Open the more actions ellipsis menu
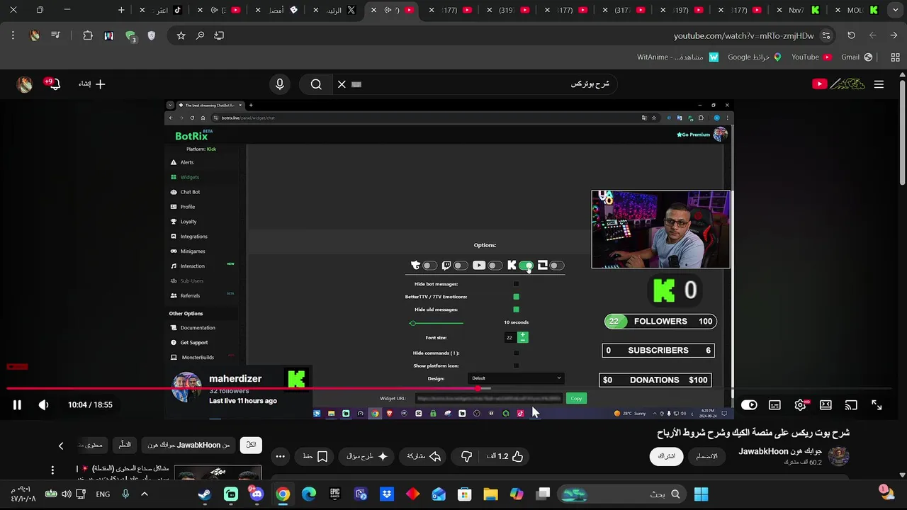907x510 pixels. [x=281, y=456]
